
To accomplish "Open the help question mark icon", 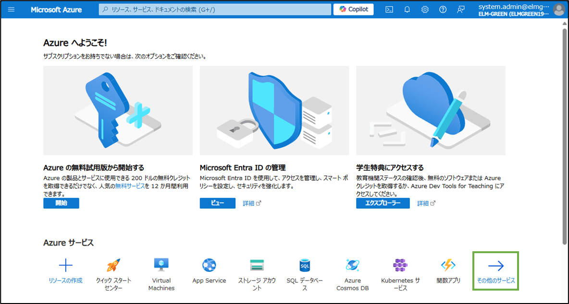I will 442,10.
